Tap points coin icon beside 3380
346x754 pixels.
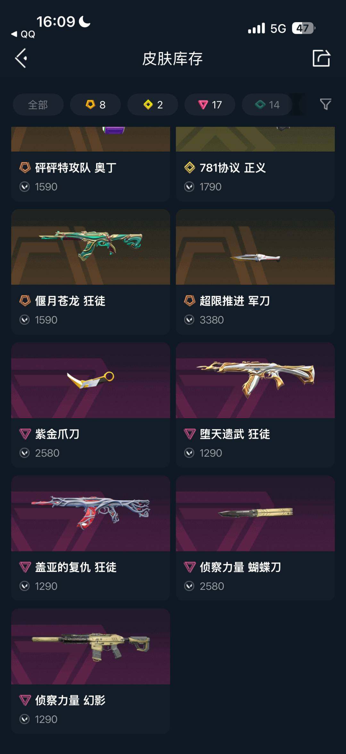click(x=189, y=320)
